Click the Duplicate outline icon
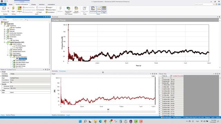The image size is (221, 124). [4, 8]
